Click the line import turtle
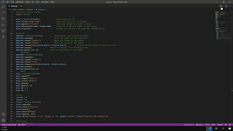 (x=23, y=15)
